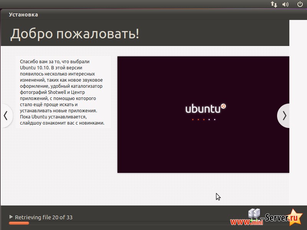Go to the next slideshow slide

pyautogui.click(x=284, y=116)
